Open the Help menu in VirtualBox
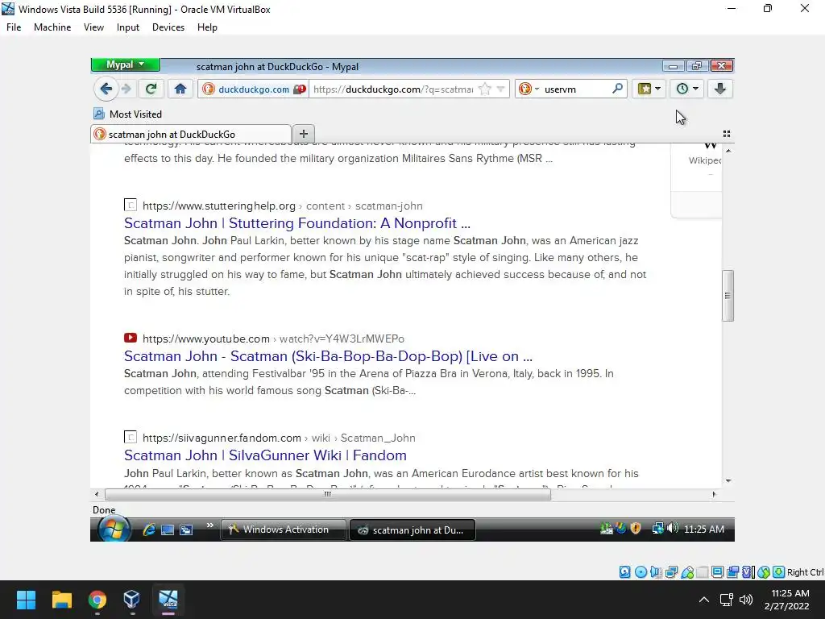Viewport: 825px width, 619px height. 207,27
